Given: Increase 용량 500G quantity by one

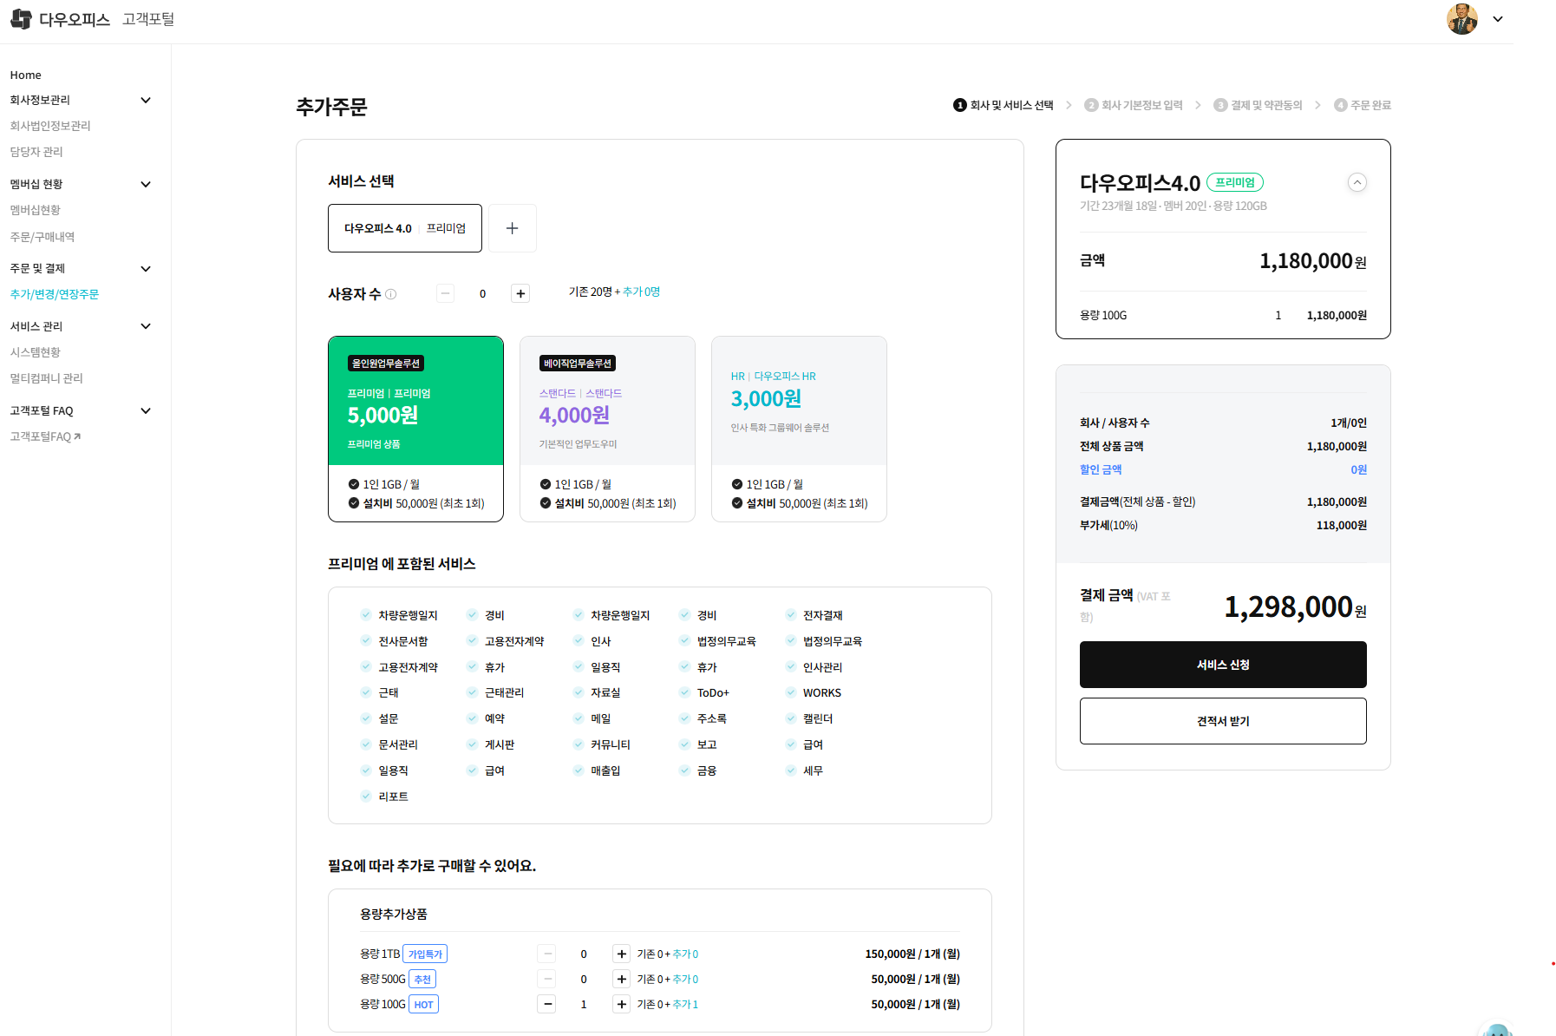Looking at the screenshot, I should click(621, 980).
